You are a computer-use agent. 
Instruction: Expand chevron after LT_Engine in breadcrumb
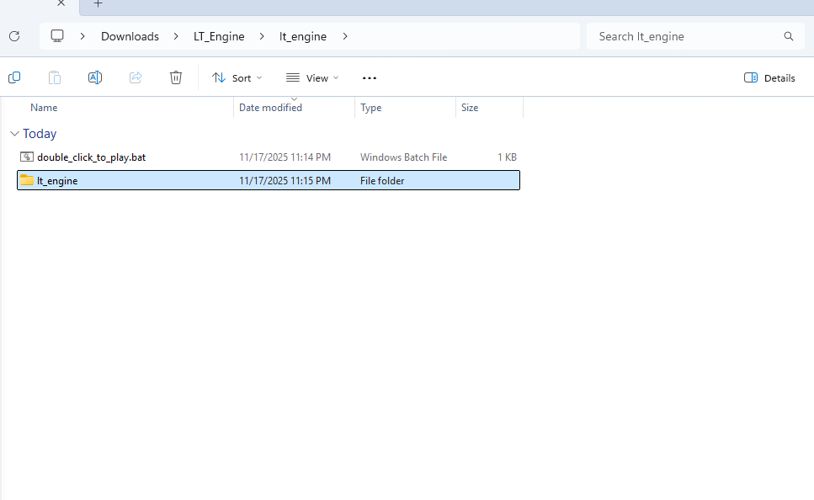tap(262, 36)
